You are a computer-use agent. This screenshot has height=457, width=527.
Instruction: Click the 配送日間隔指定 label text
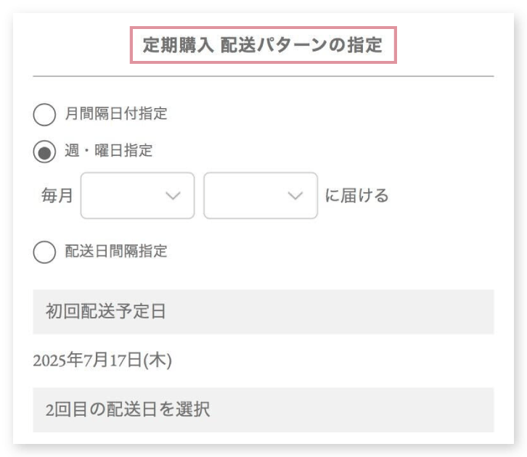click(x=116, y=252)
